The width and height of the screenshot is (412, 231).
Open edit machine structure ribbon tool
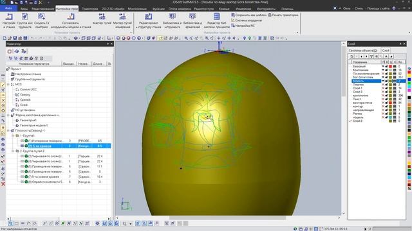point(149,21)
